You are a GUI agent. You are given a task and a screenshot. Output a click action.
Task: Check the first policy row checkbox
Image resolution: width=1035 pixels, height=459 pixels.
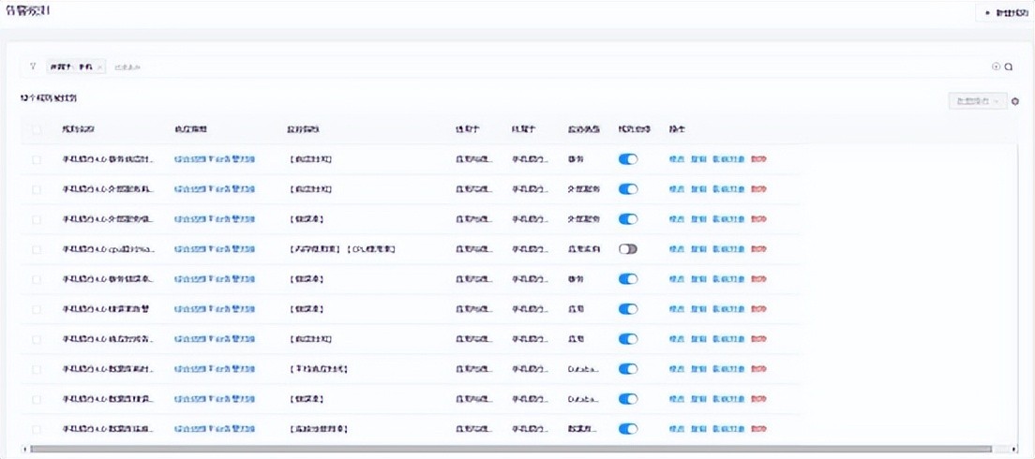coord(37,159)
